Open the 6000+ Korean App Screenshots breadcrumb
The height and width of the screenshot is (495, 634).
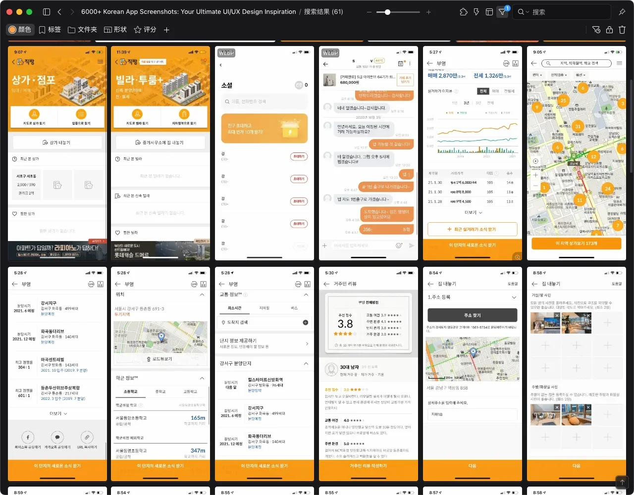(189, 12)
